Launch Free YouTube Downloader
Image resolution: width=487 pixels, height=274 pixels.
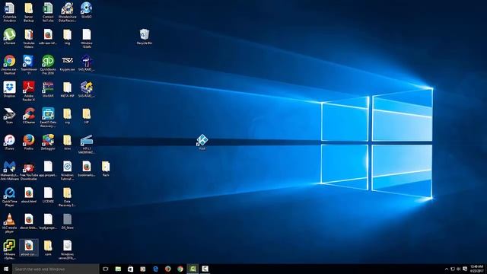tap(29, 170)
